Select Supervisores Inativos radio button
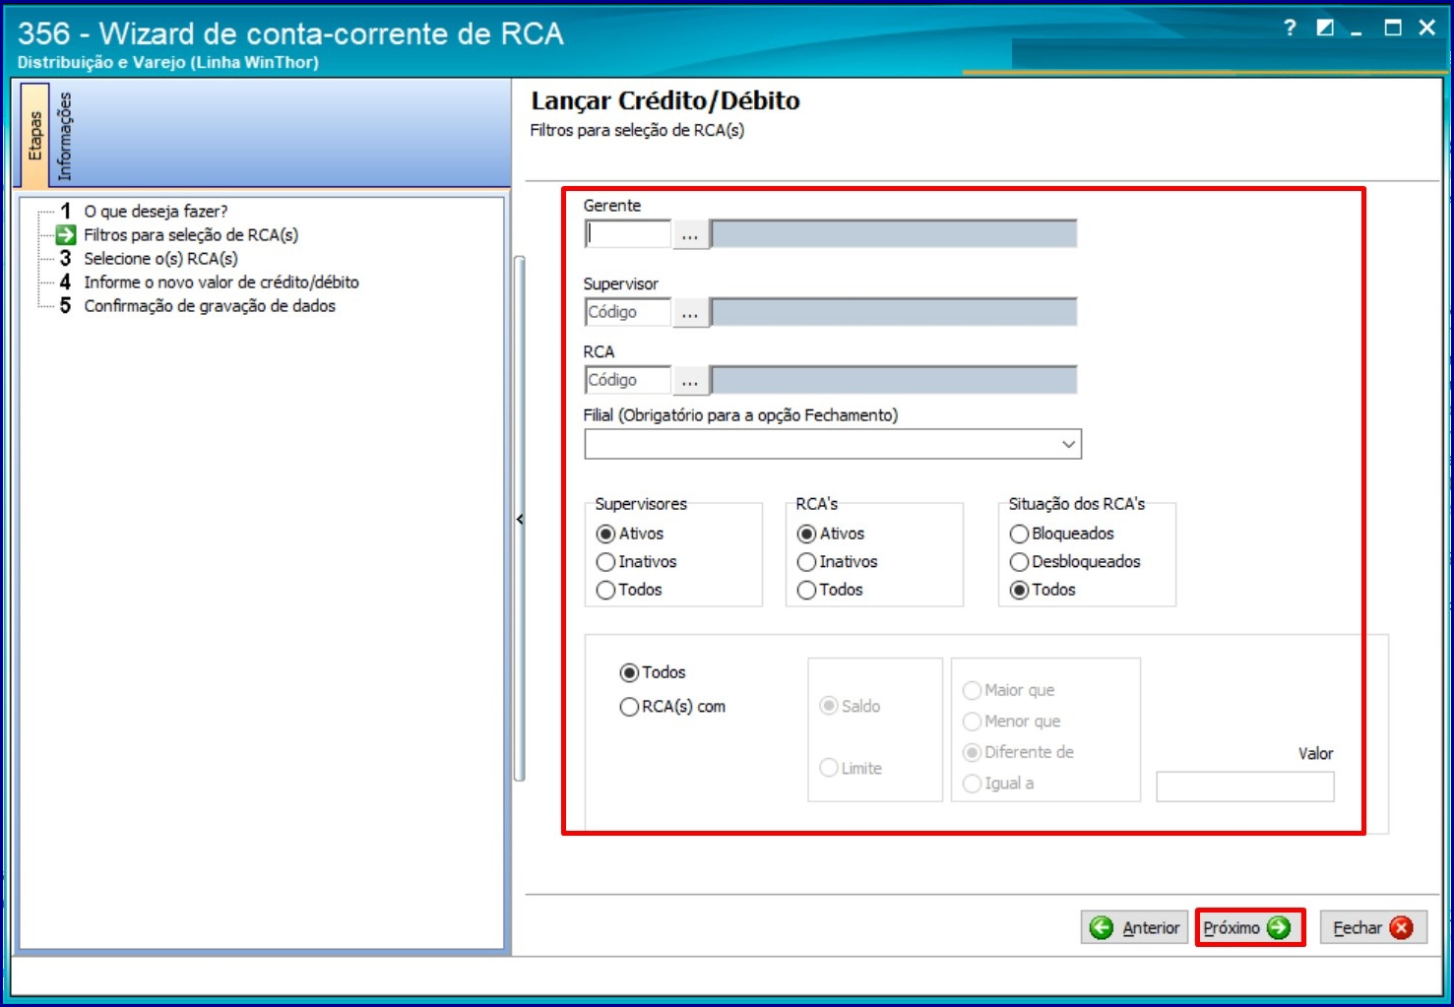Image resolution: width=1454 pixels, height=1007 pixels. pyautogui.click(x=606, y=562)
